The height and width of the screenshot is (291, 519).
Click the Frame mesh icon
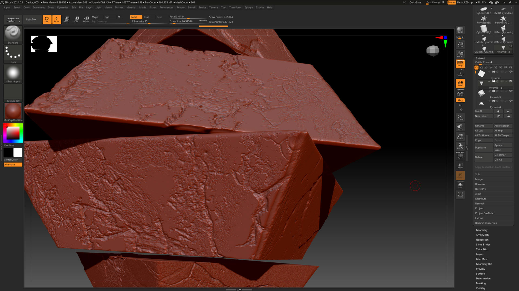coord(460,117)
